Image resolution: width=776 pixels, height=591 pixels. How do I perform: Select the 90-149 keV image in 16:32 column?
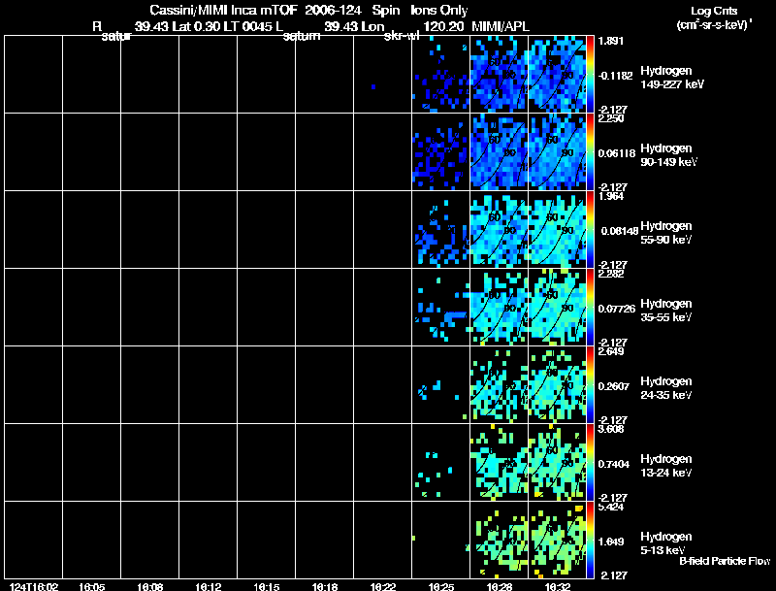tap(557, 152)
